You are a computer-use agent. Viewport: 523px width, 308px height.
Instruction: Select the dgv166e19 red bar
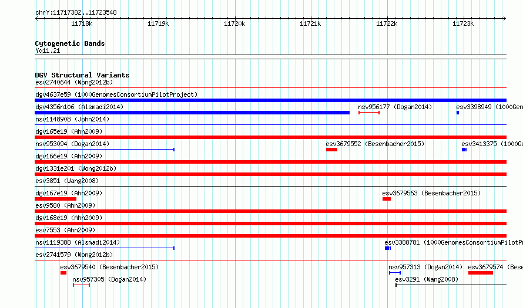tap(270, 162)
